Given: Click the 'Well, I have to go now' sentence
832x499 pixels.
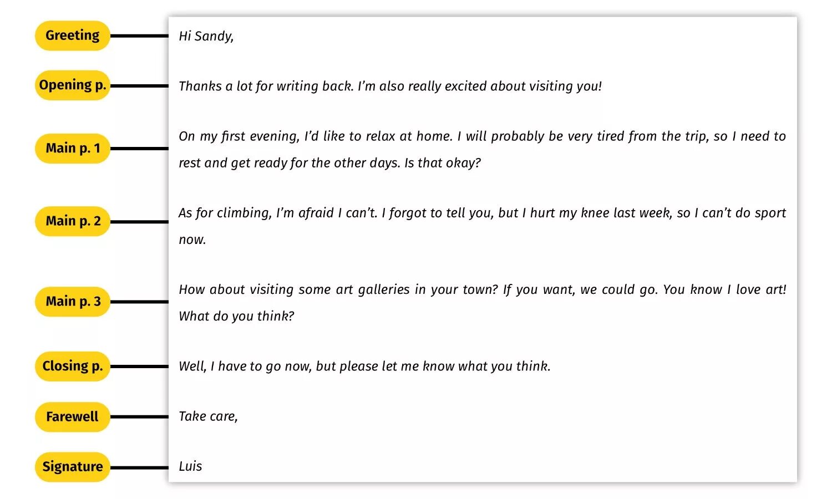Looking at the screenshot, I should coord(364,366).
